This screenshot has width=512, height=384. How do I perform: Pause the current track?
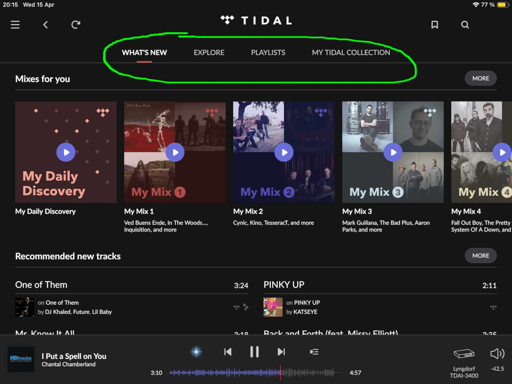255,352
